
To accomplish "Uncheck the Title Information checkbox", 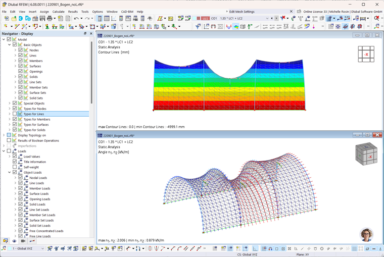I will point(15,162).
